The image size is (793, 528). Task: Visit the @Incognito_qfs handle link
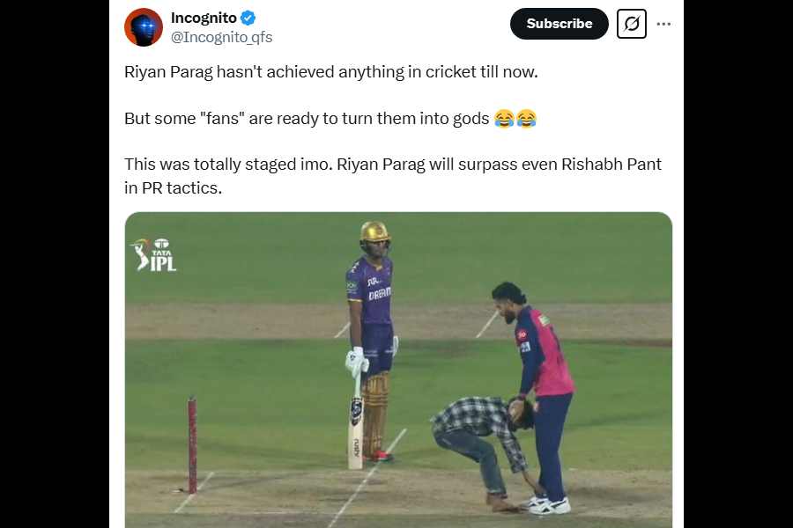coord(221,37)
